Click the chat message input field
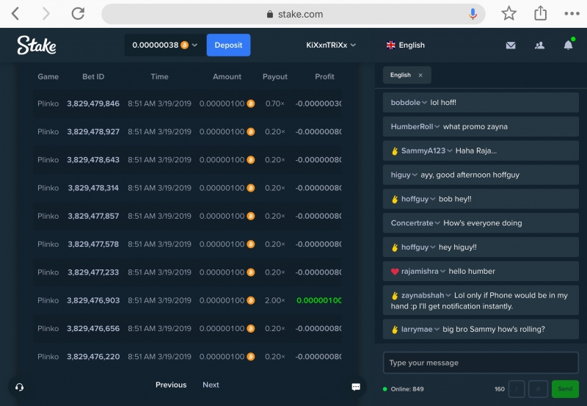The height and width of the screenshot is (406, 587). tap(481, 363)
